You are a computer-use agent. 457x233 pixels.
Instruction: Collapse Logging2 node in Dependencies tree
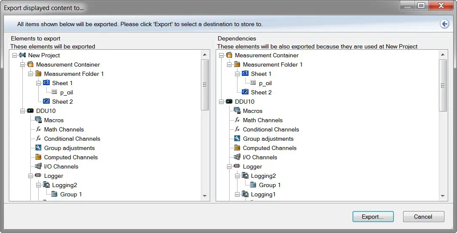[237, 176]
